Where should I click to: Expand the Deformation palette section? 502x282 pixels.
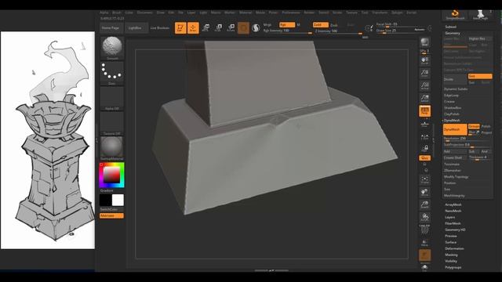point(454,248)
